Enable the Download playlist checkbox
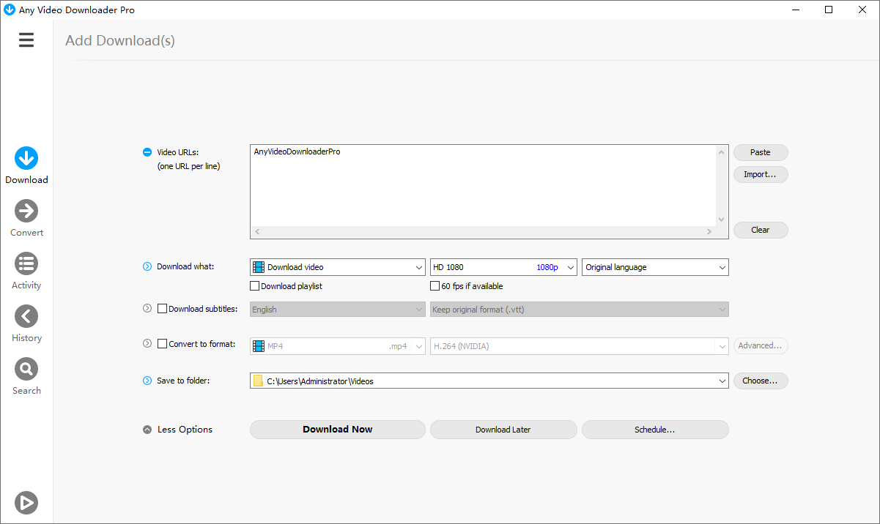The width and height of the screenshot is (880, 524). click(255, 286)
